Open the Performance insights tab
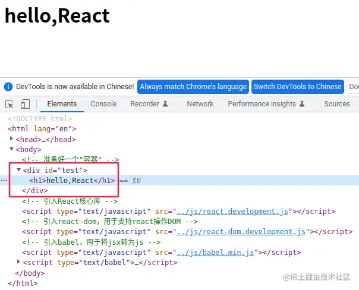The image size is (359, 290). click(262, 104)
